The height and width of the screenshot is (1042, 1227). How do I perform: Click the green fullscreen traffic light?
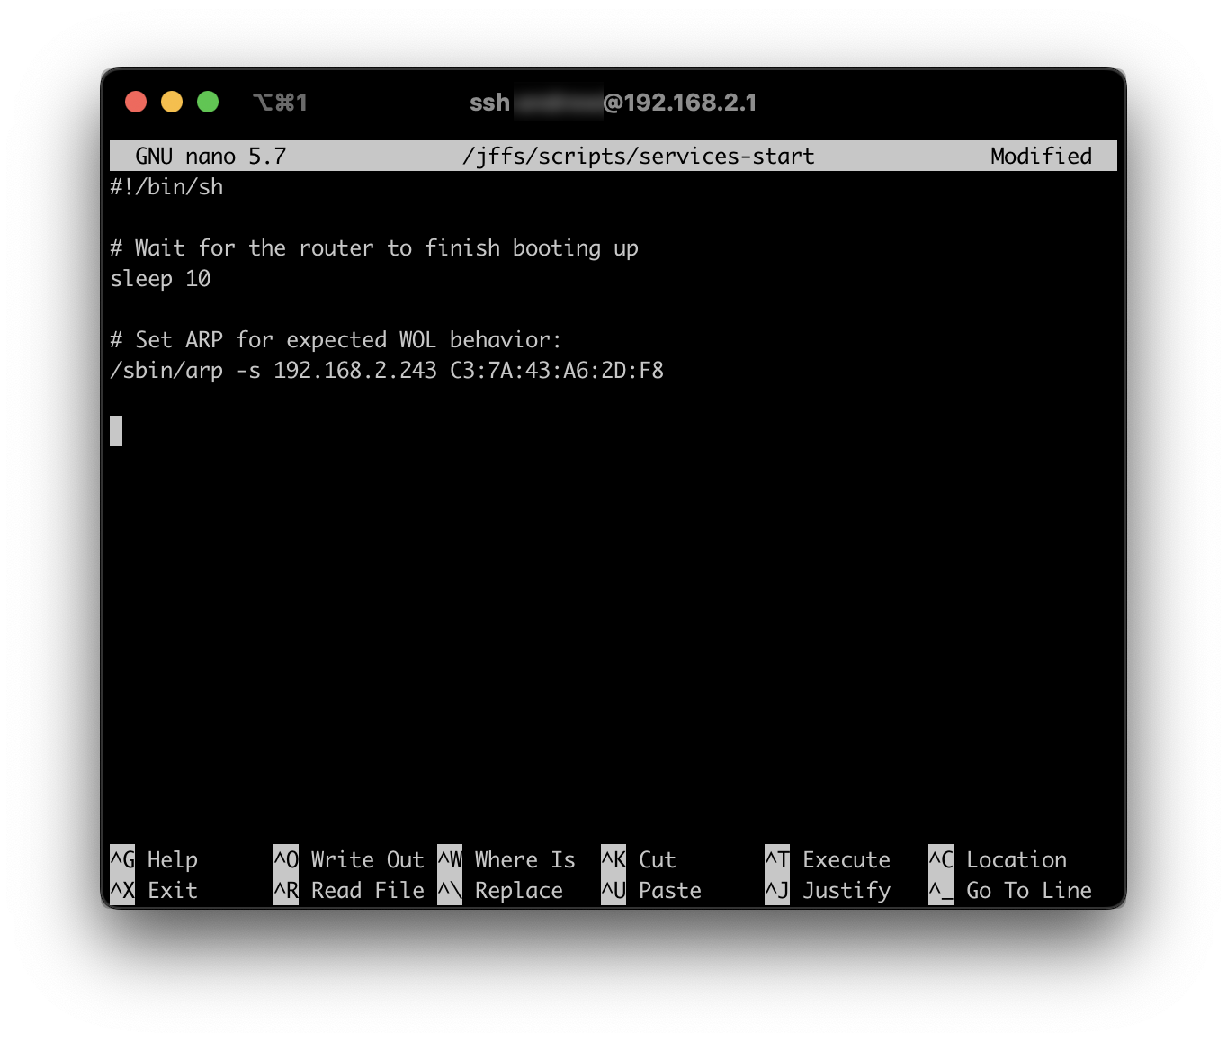click(x=208, y=102)
